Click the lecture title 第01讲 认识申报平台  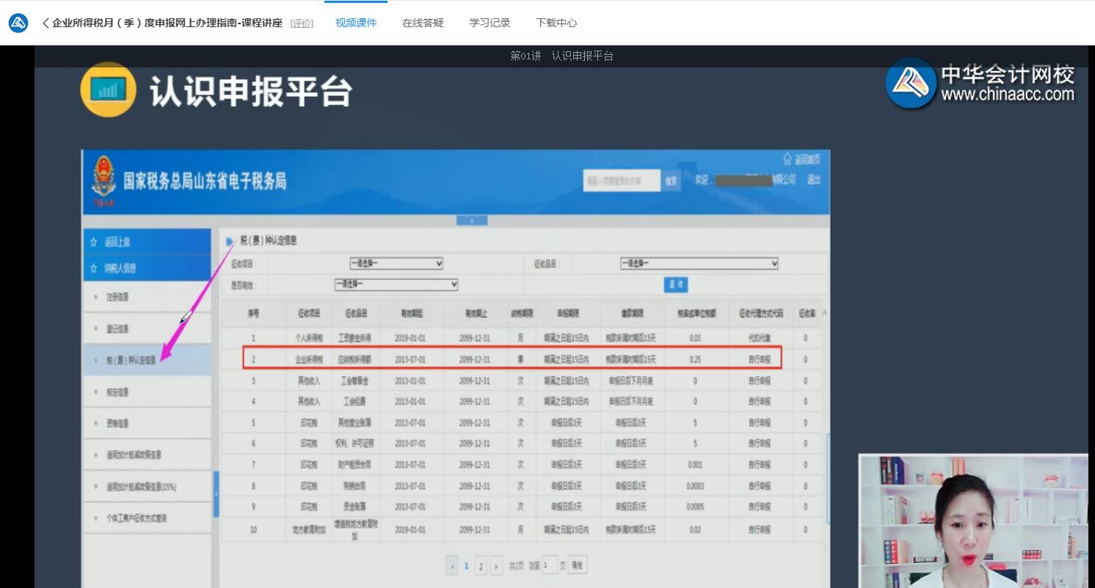click(x=561, y=56)
